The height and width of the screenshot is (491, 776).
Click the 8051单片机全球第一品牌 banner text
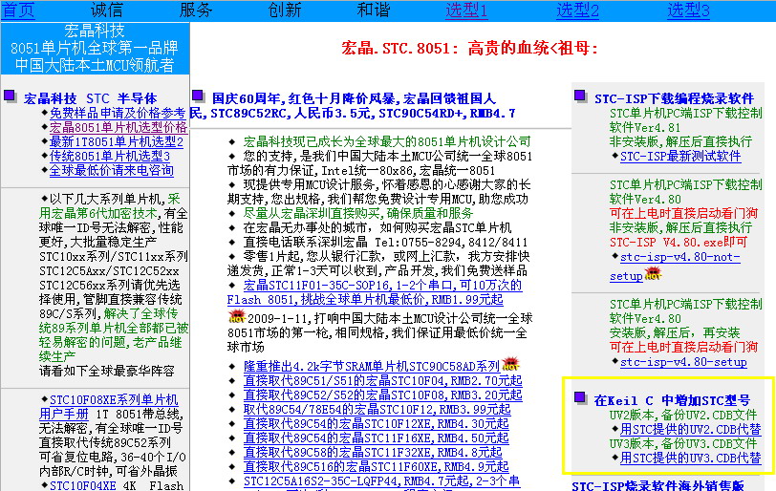pyautogui.click(x=94, y=48)
